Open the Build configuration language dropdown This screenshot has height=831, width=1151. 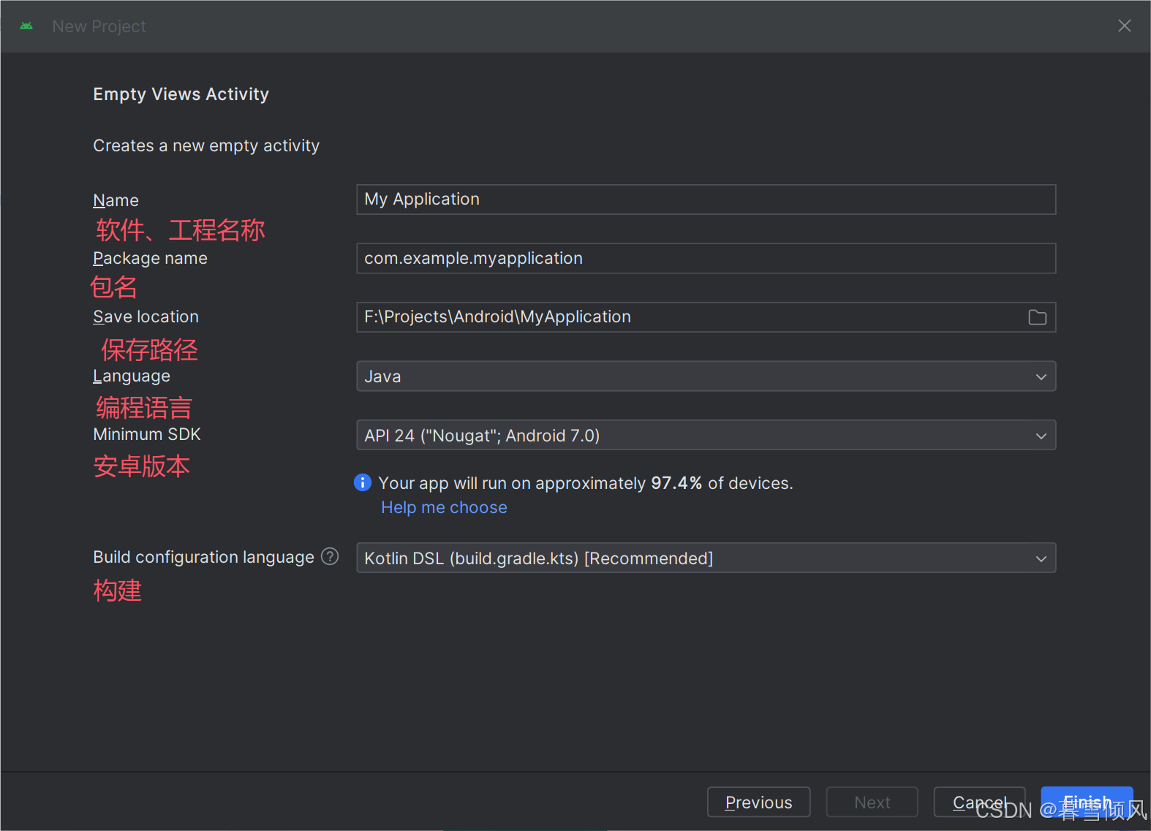[x=706, y=558]
